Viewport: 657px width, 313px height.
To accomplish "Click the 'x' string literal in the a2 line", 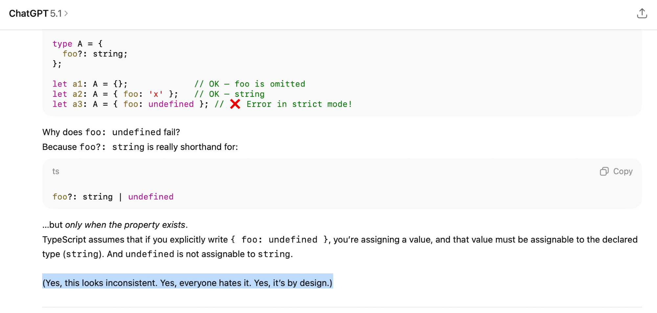I will coord(156,94).
